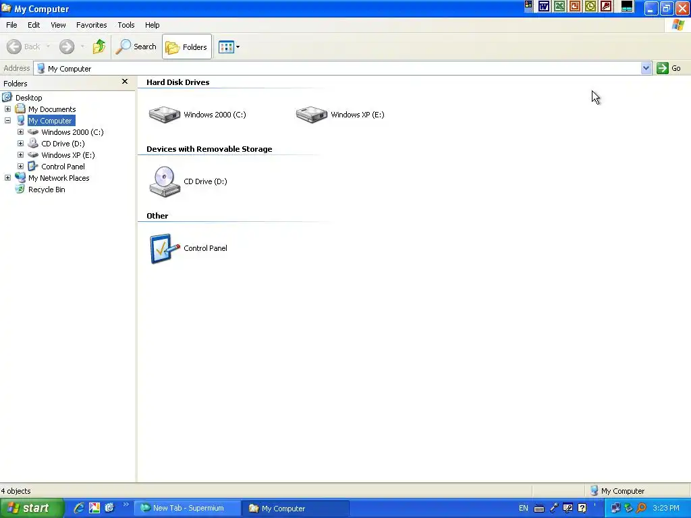
Task: Click the Windows flag logo throbber
Action: (678, 25)
